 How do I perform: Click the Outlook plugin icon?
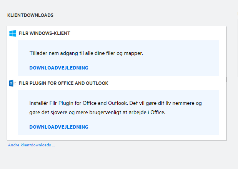(12, 83)
